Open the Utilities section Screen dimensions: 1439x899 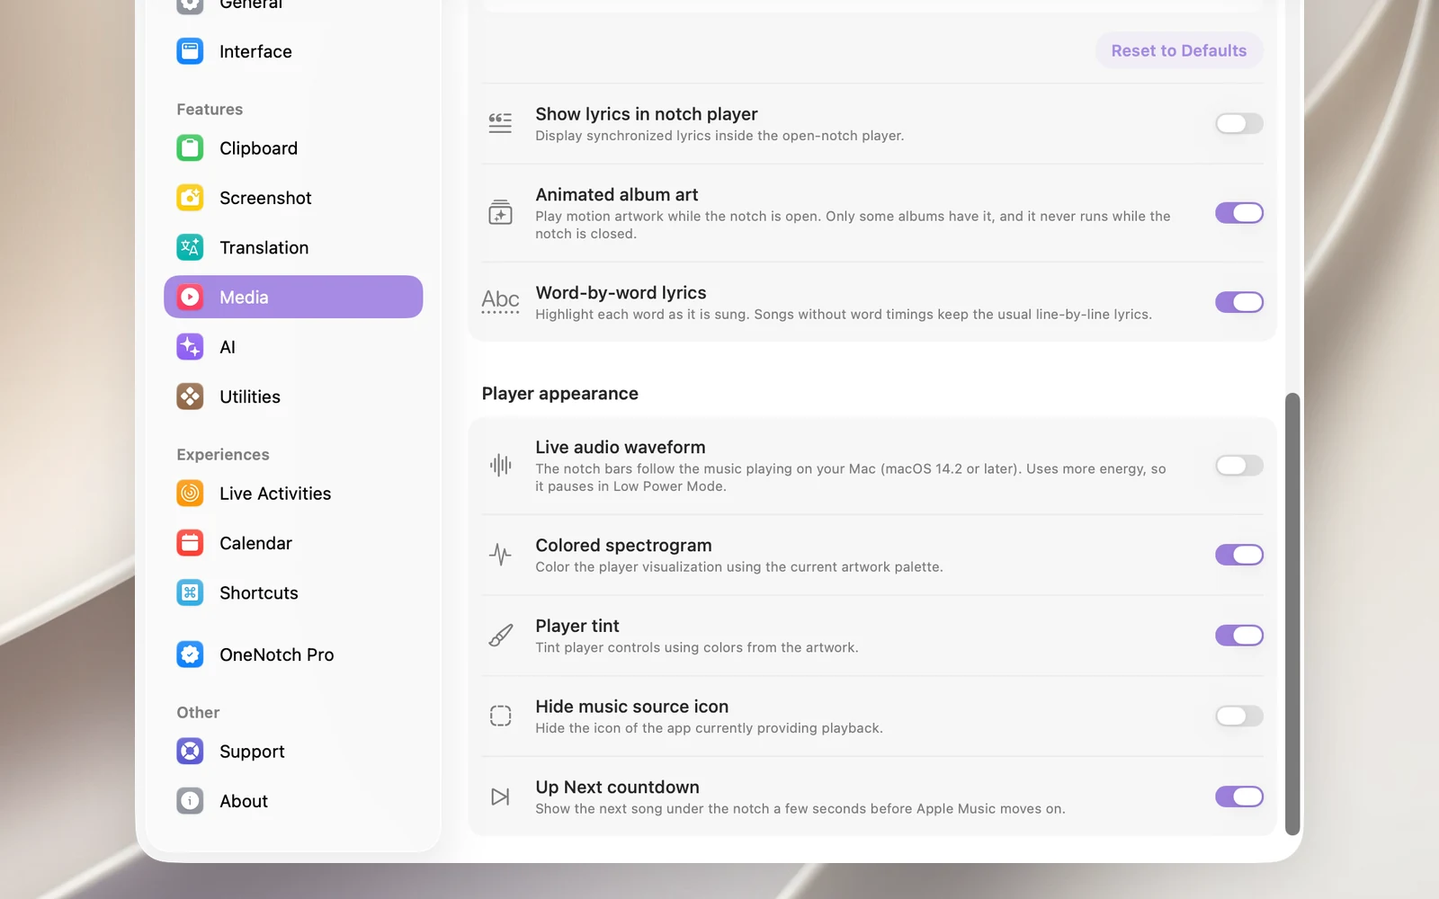click(x=293, y=396)
